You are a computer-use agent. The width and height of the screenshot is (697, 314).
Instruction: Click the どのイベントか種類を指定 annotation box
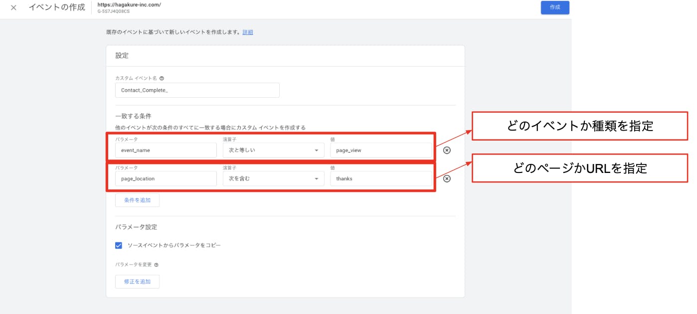(x=580, y=127)
